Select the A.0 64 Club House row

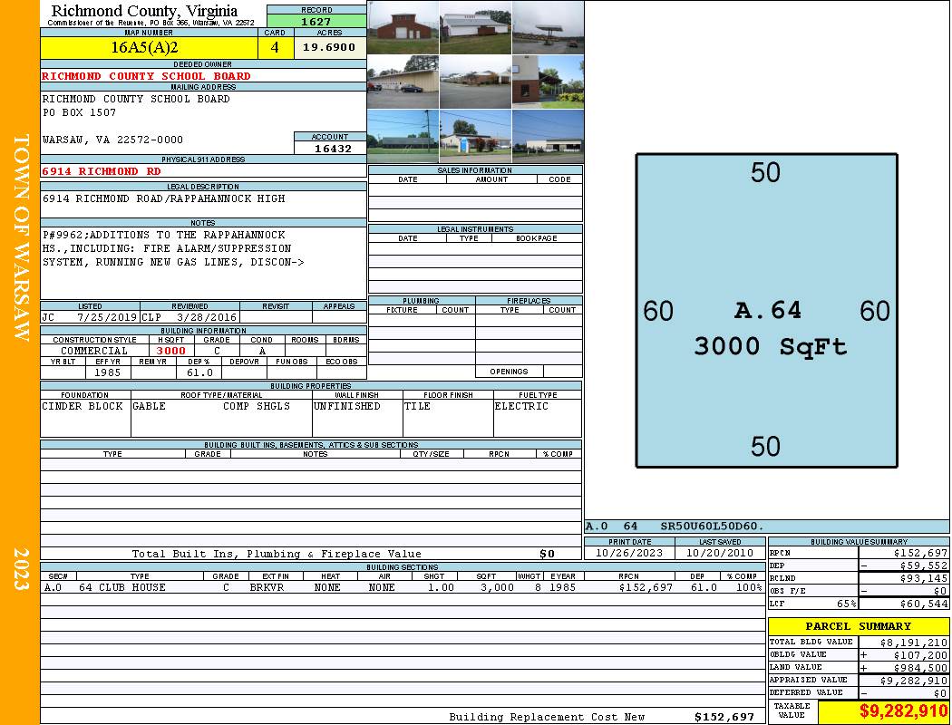[x=402, y=587]
